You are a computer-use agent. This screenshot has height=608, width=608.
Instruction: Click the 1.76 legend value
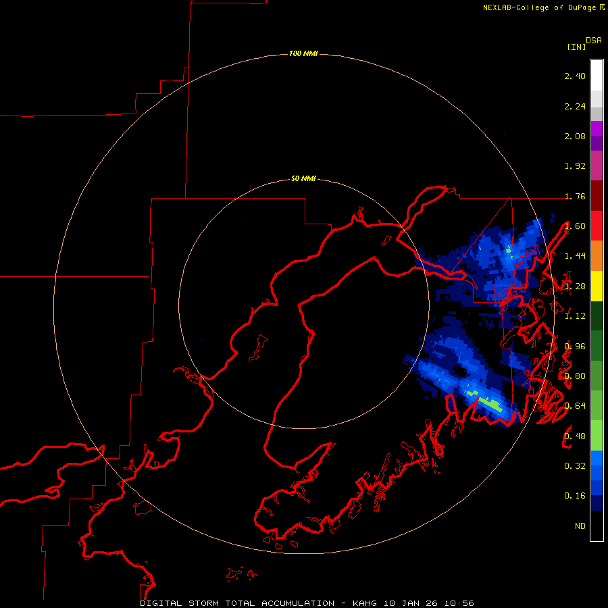[575, 196]
